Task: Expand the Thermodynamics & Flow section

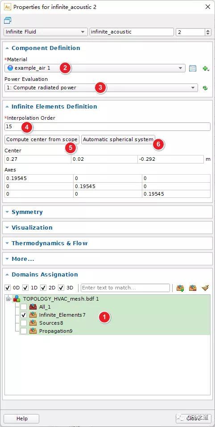Action: click(x=7, y=243)
